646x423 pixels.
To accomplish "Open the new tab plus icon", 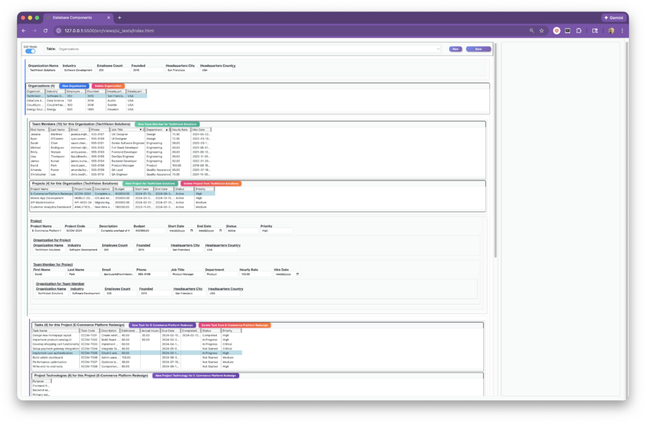I will coord(120,18).
